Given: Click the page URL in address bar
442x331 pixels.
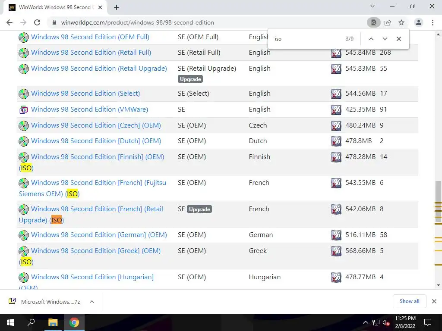Looking at the screenshot, I should [138, 22].
